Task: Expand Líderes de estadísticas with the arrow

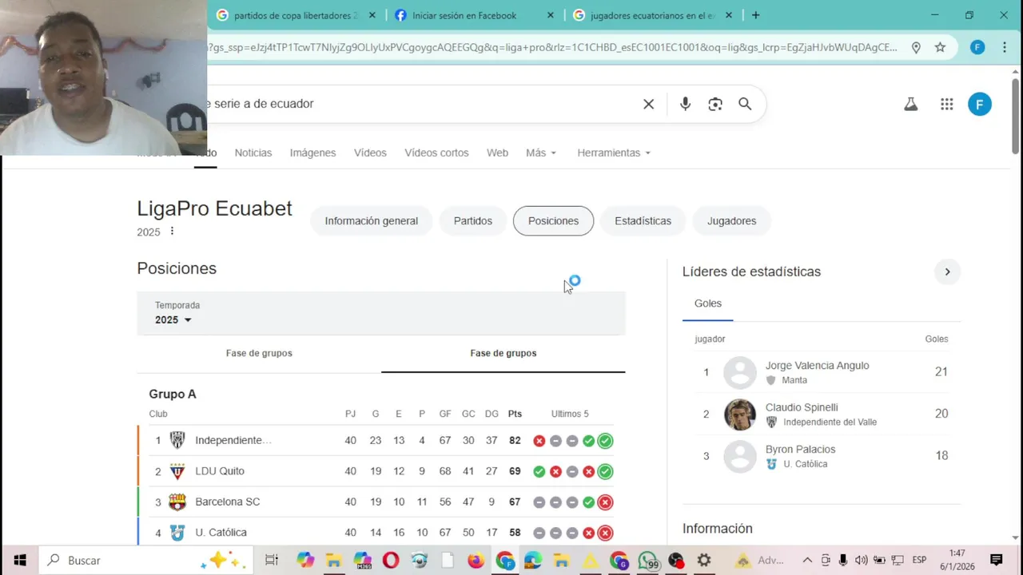Action: pos(947,272)
